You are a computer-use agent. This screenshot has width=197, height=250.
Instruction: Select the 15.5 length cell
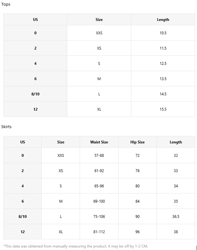click(x=163, y=109)
